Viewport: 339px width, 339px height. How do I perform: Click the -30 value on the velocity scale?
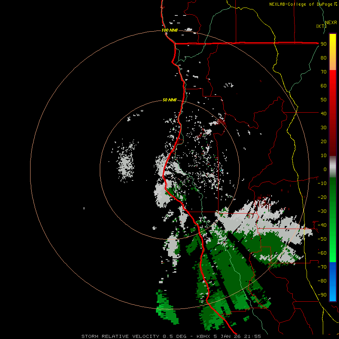tap(322, 211)
